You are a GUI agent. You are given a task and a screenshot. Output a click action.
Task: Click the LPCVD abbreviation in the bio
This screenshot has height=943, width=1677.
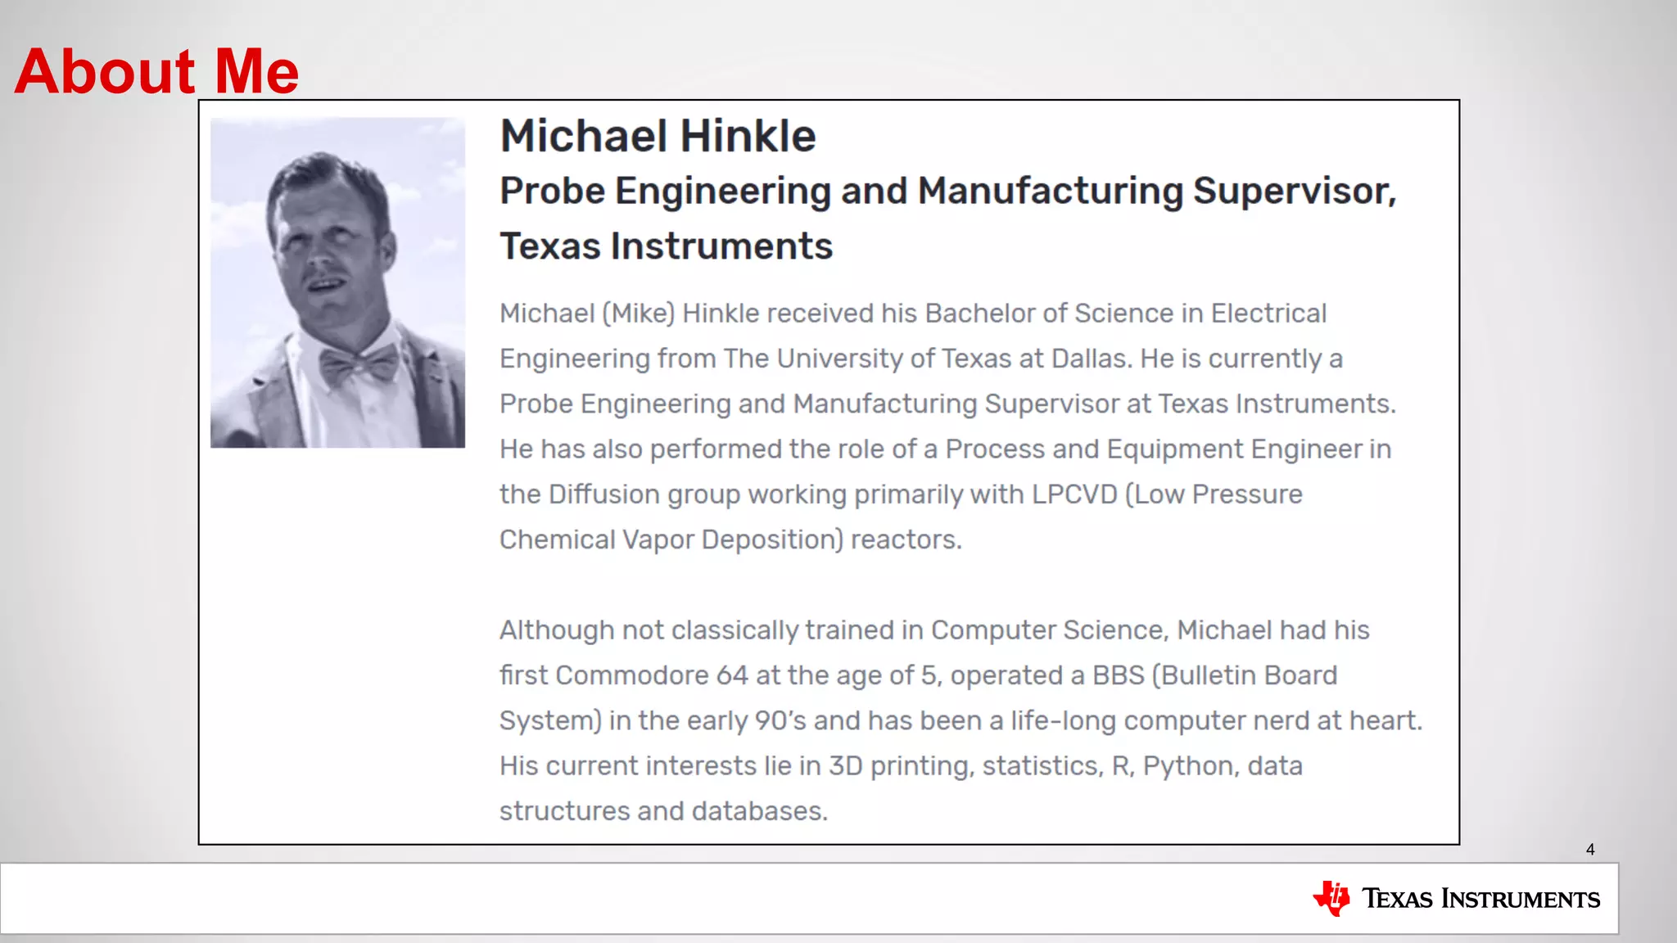[1074, 494]
